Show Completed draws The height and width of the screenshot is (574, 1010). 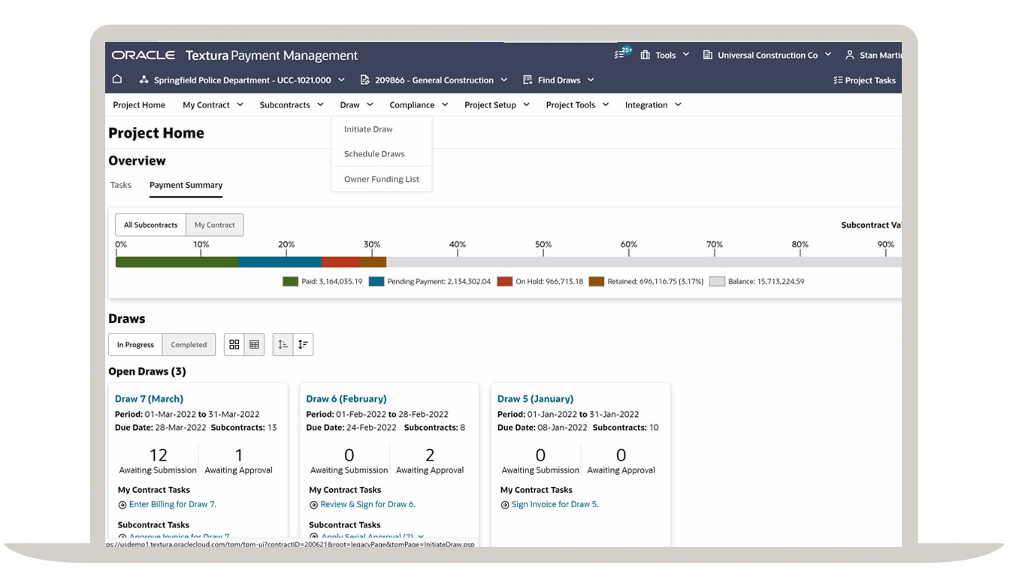click(189, 344)
